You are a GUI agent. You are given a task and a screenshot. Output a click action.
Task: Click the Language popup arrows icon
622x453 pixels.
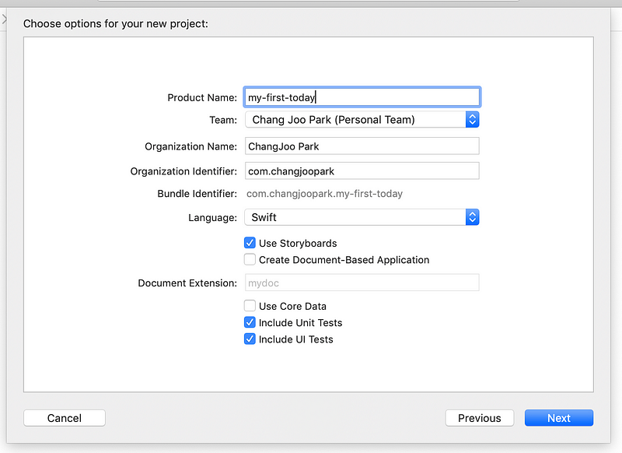(472, 217)
